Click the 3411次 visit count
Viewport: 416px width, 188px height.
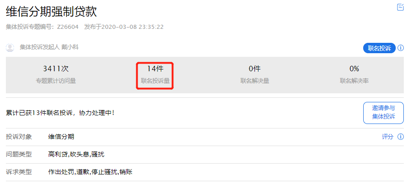pos(55,69)
